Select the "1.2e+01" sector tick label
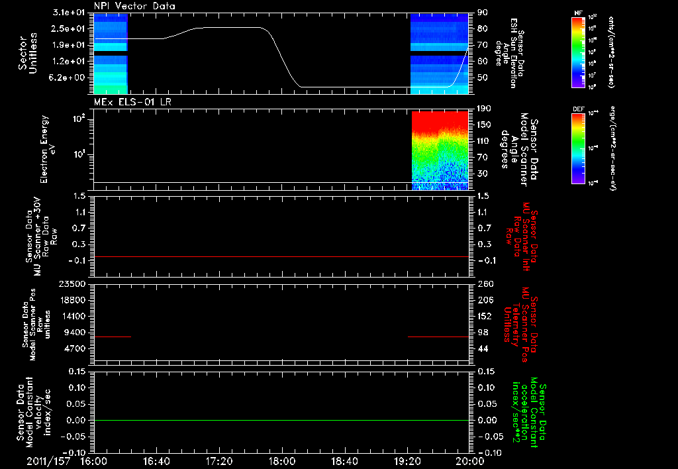Image resolution: width=678 pixels, height=469 pixels. point(69,62)
